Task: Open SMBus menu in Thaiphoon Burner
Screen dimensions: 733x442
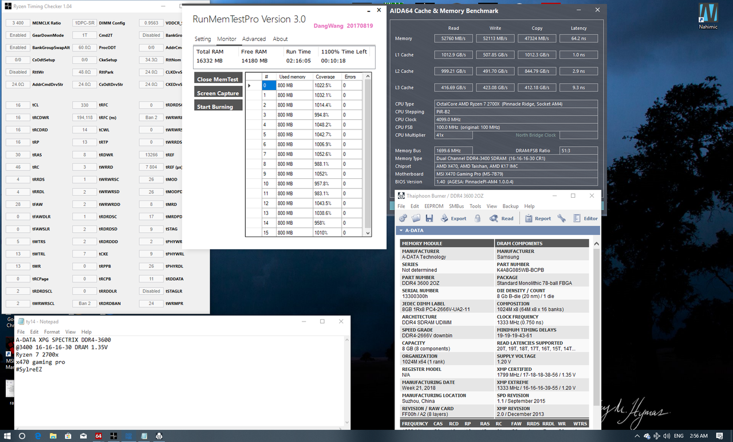Action: click(x=456, y=206)
